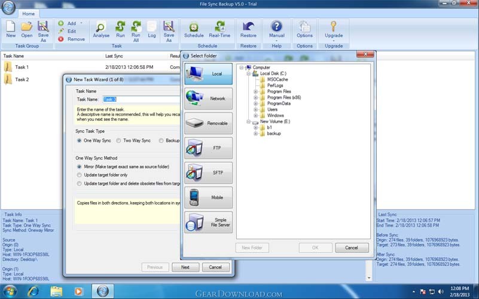This screenshot has height=299, width=479.
Task: Click the application orb menu button
Action: 8,7
